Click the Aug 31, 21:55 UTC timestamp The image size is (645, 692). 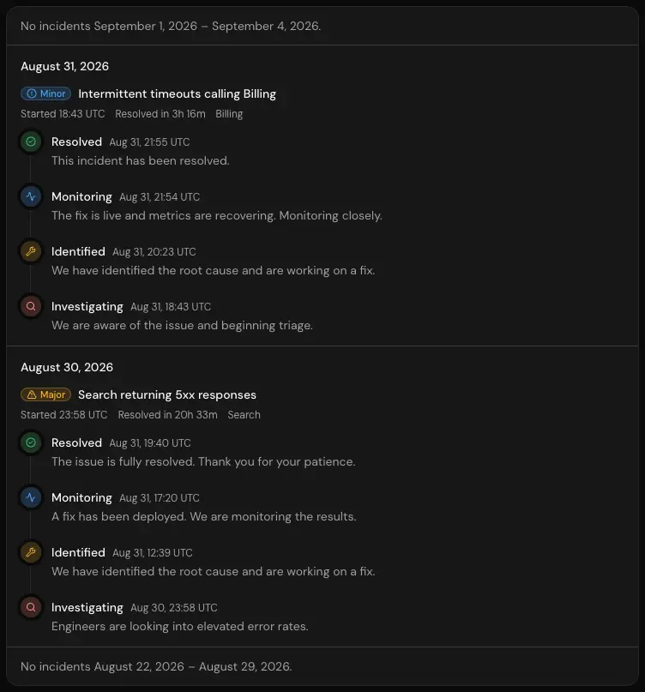point(149,142)
